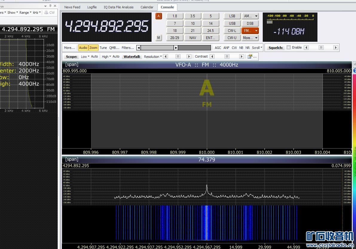Image resolution: width=356 pixels, height=249 pixels.
Task: Select CW-L mode
Action: 232,31
